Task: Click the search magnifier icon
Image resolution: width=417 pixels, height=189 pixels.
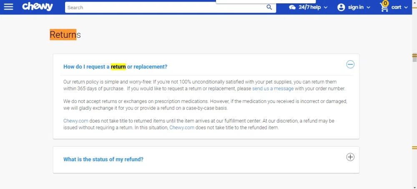Action: [269, 7]
